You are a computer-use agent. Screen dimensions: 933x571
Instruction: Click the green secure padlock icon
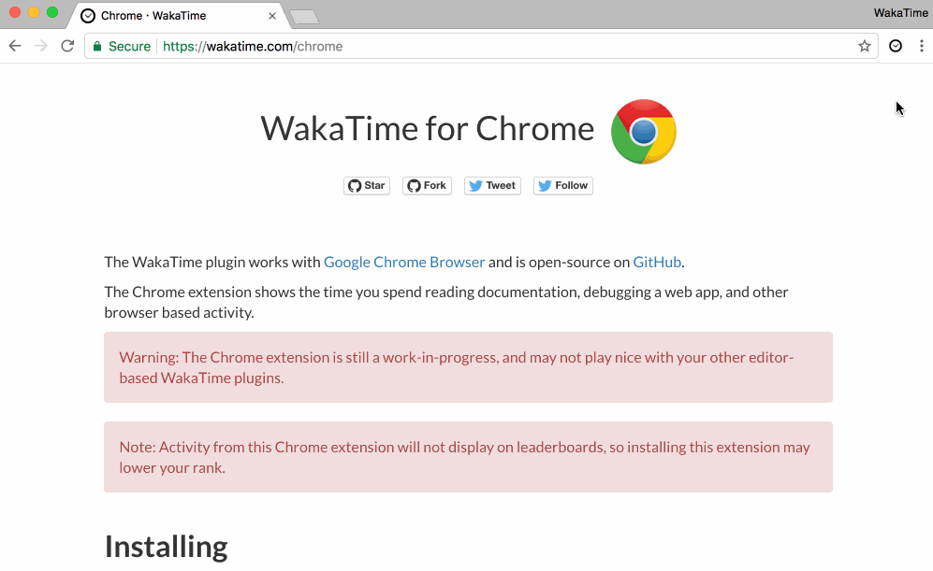pos(97,46)
